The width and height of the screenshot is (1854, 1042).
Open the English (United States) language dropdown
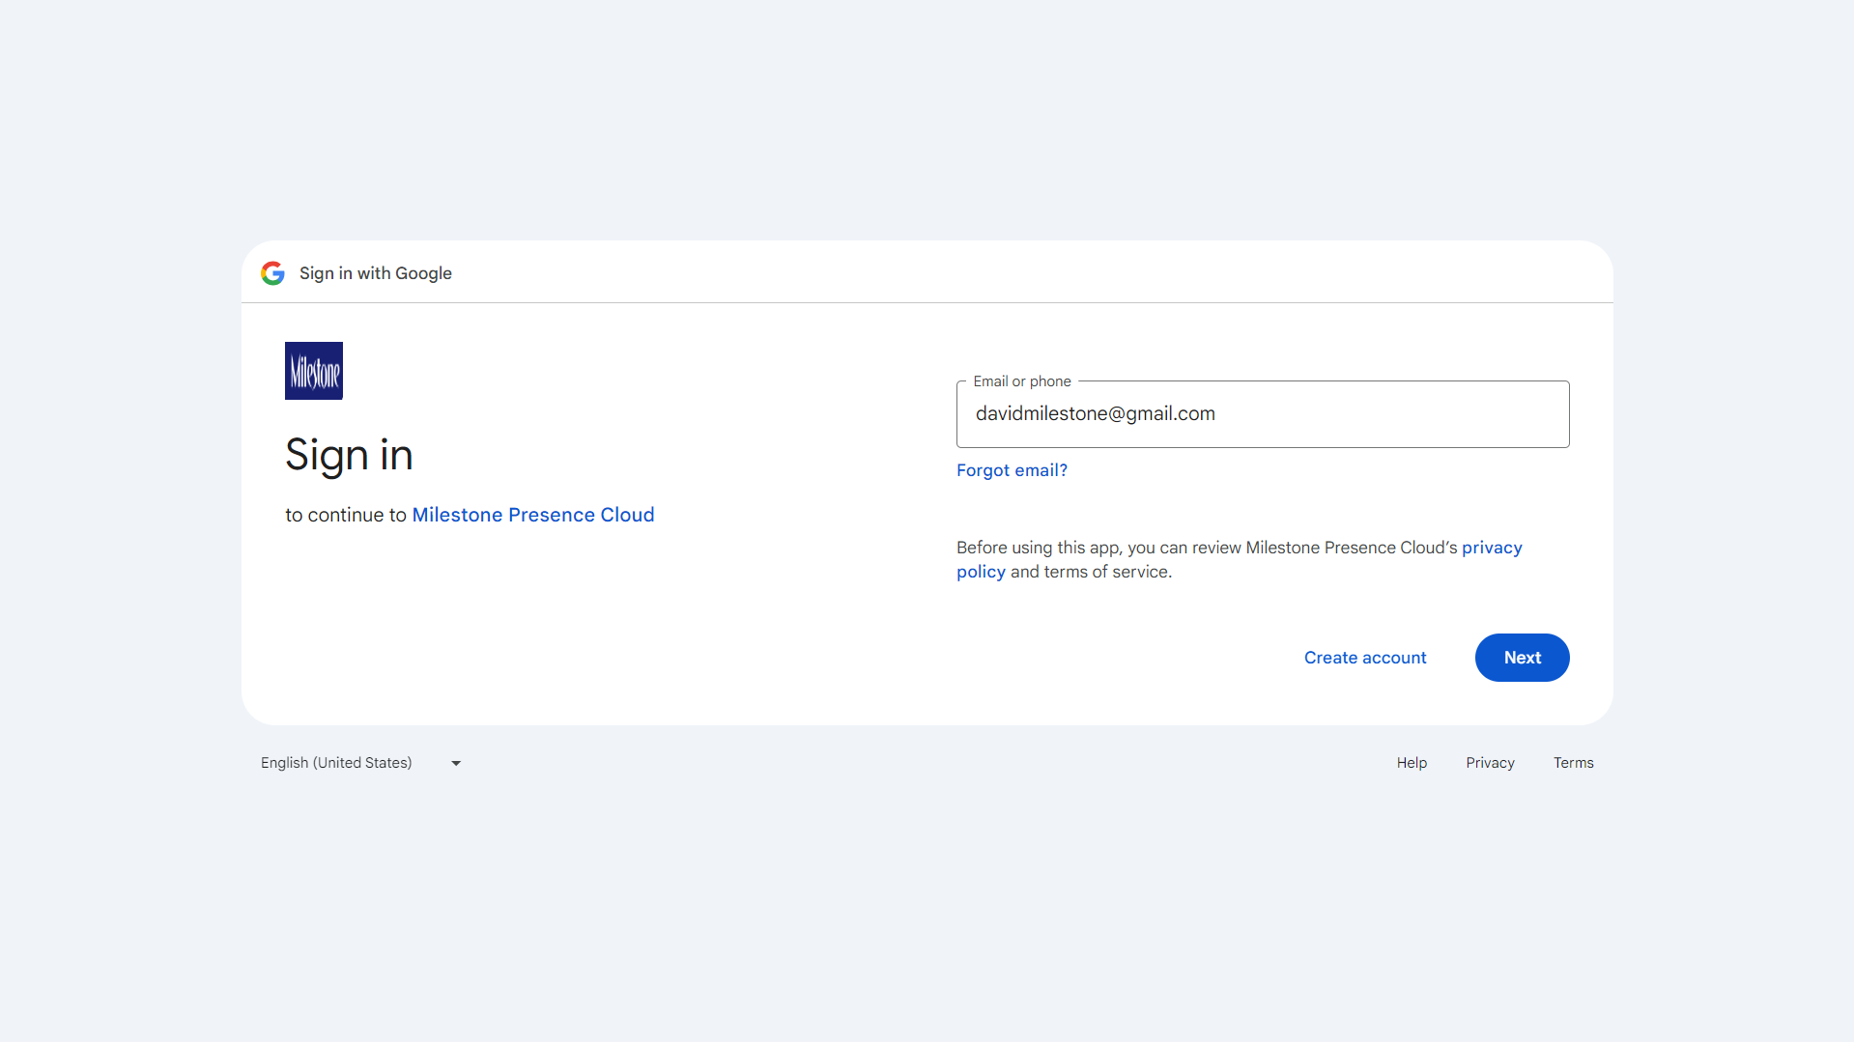click(361, 763)
